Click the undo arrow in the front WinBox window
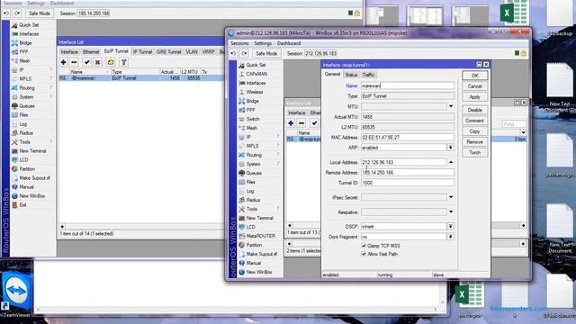This screenshot has width=576, height=324. [233, 53]
